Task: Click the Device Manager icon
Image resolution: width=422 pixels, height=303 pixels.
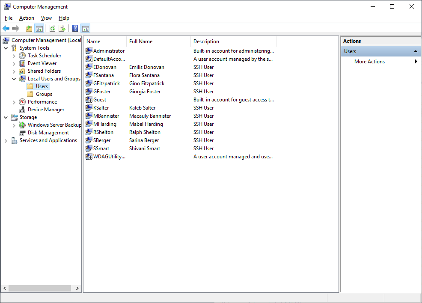Action: pos(22,110)
